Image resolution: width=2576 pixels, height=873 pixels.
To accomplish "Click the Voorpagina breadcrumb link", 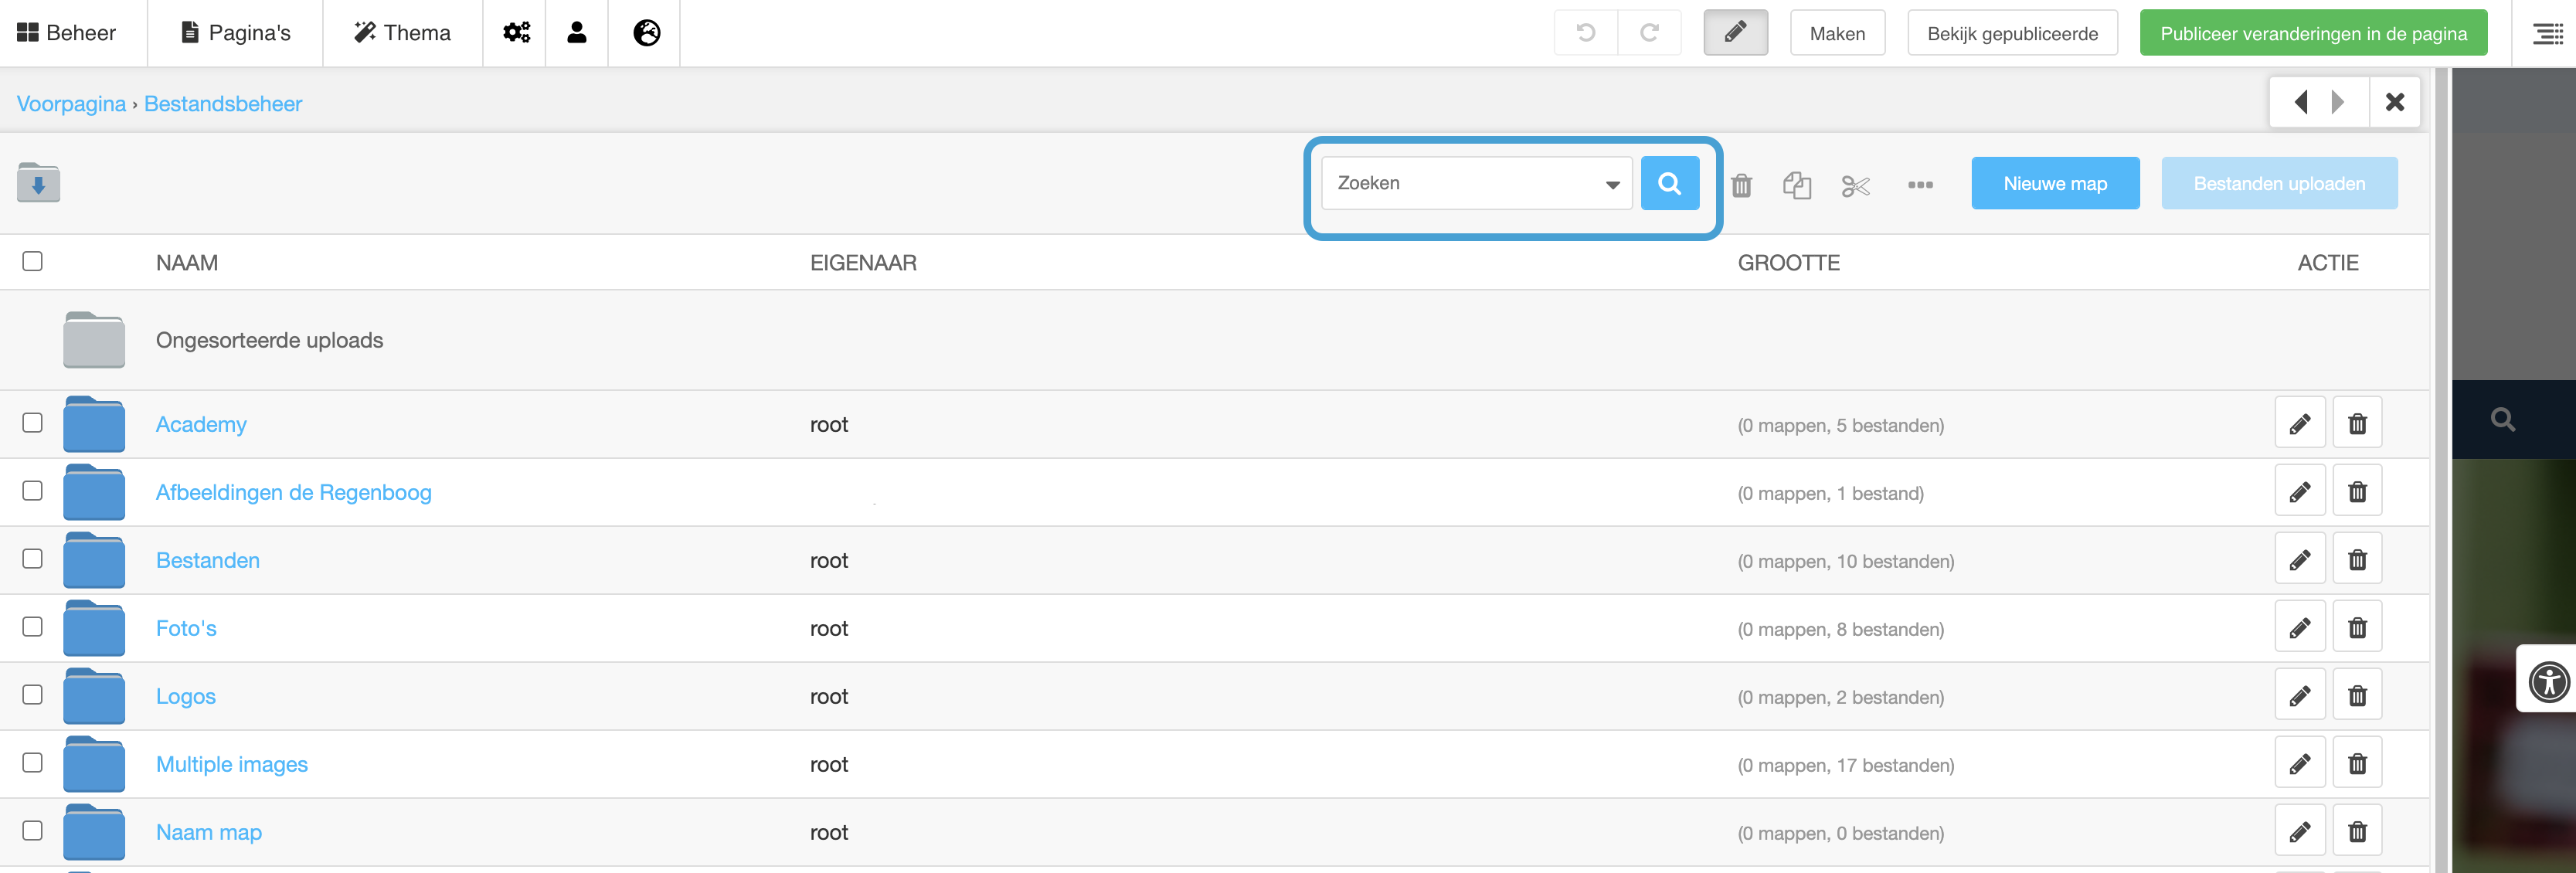I will coord(71,104).
